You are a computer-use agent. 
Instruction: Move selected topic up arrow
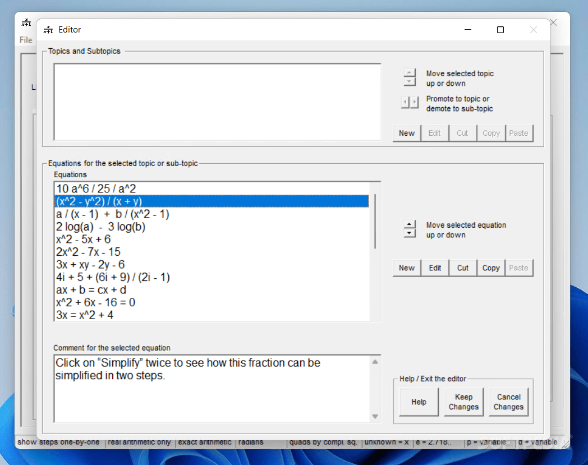click(410, 73)
